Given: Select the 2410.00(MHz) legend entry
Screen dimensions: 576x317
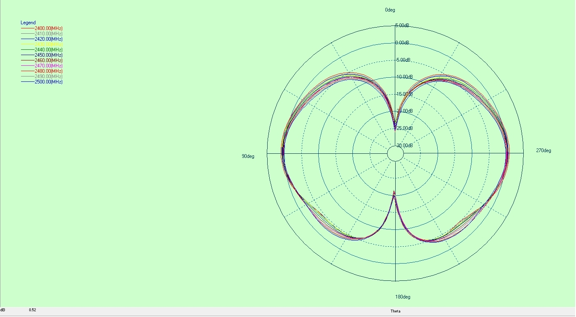Looking at the screenshot, I should click(x=49, y=34).
